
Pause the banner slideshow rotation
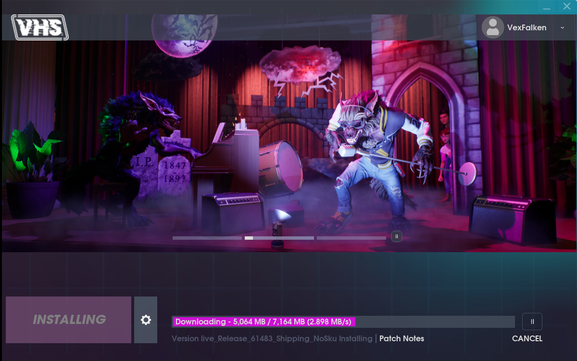click(396, 236)
